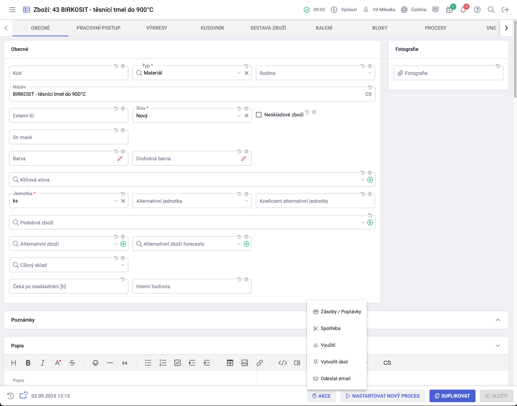Click Nastartovat nový proces button
Screen dimensions: 517x406
(x=382, y=396)
